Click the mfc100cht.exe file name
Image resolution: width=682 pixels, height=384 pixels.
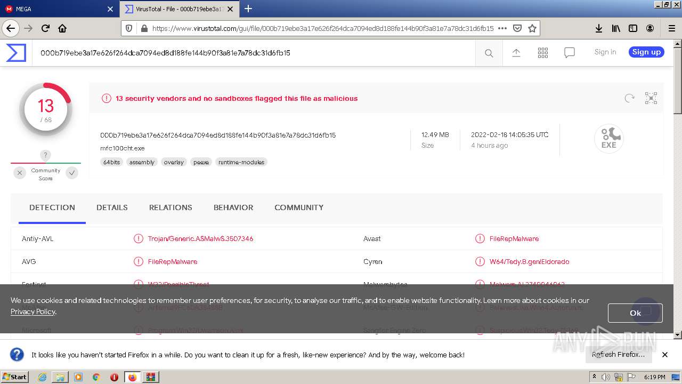tap(123, 148)
